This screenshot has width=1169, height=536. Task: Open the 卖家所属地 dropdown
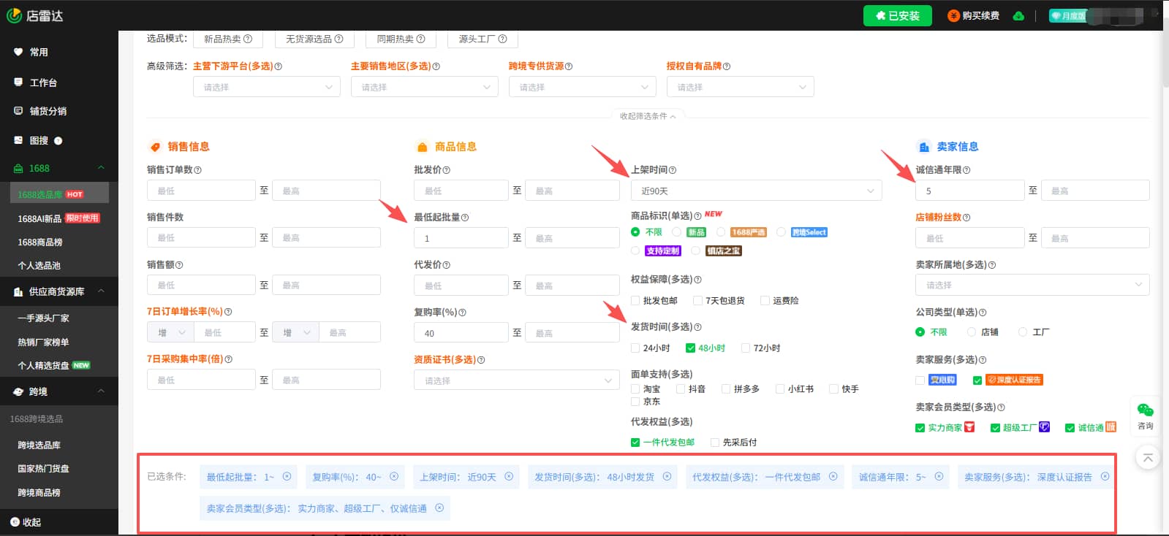(x=1032, y=285)
